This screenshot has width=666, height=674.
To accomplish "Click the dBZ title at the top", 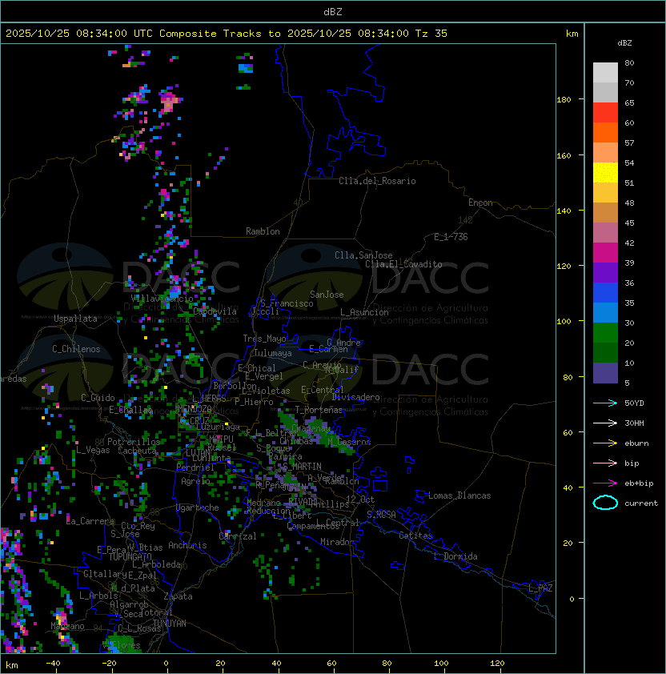I will click(x=333, y=12).
